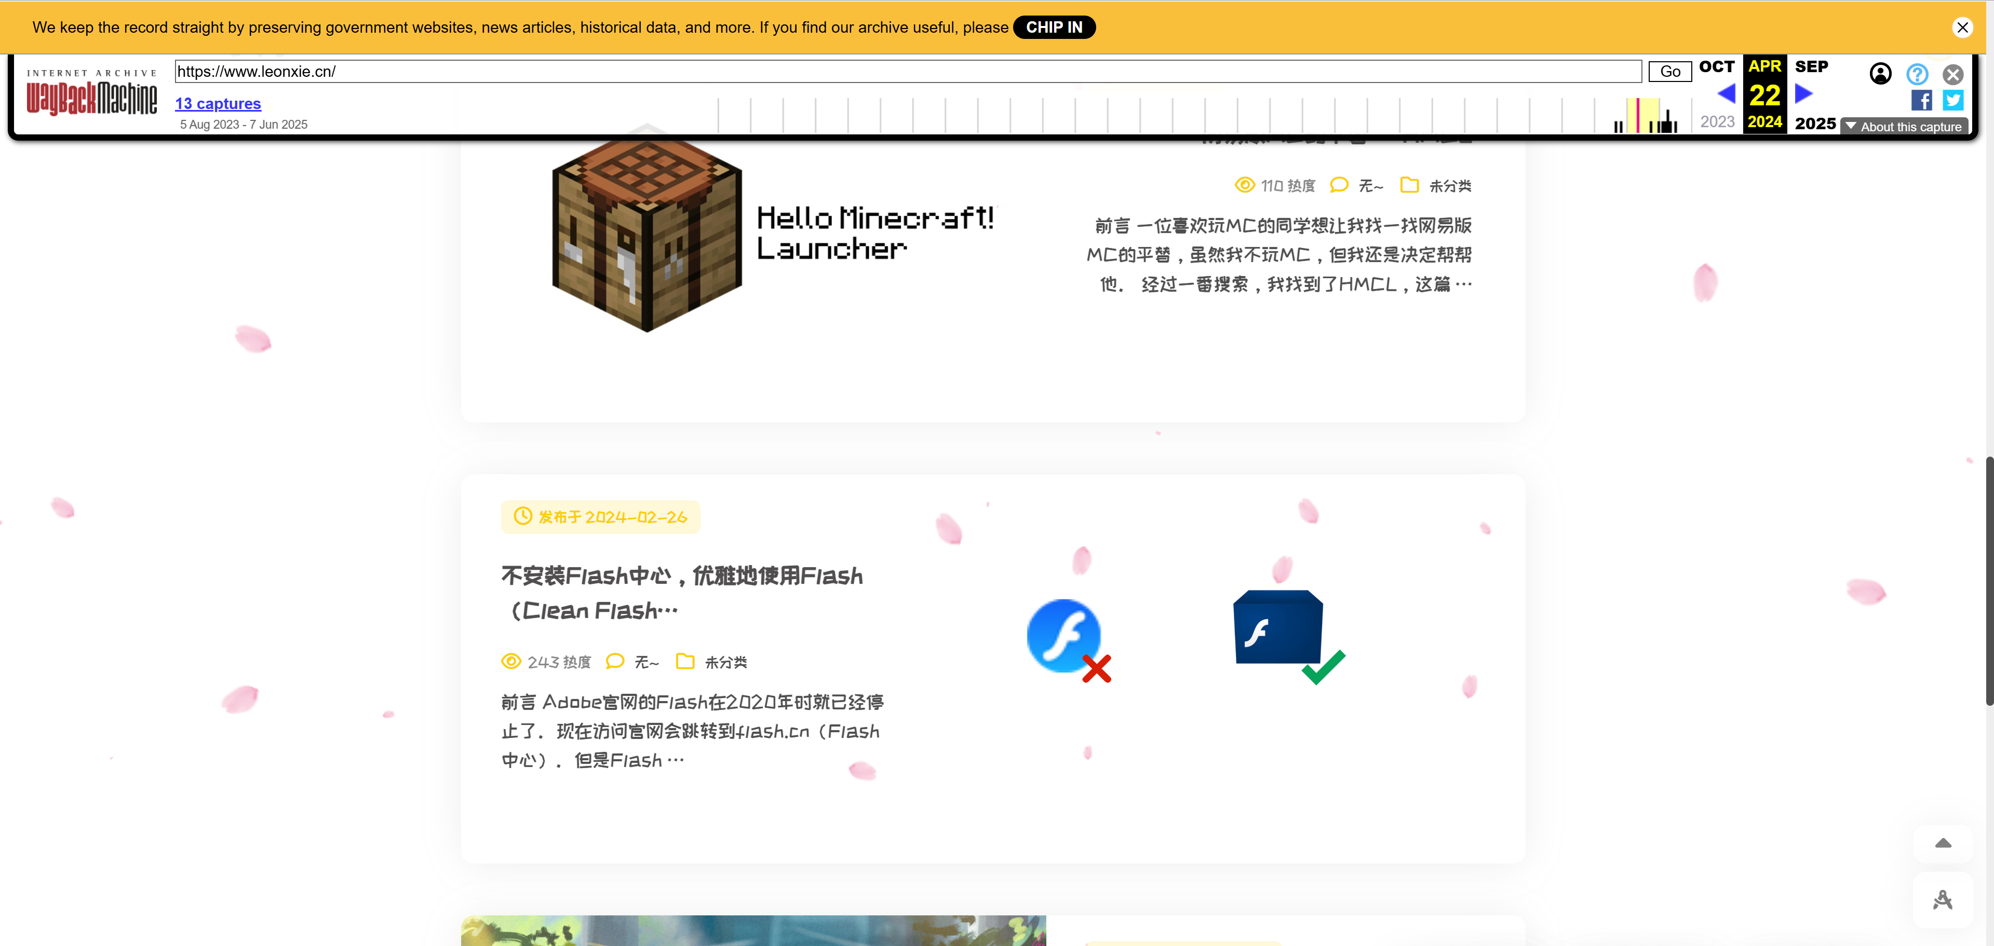Click the 110 热度 views count
Viewport: 1994px width, 946px height.
point(1288,186)
